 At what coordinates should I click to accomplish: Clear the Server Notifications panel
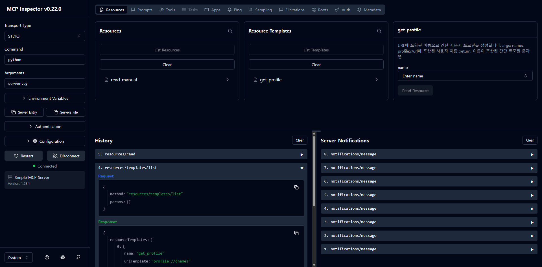pyautogui.click(x=530, y=140)
